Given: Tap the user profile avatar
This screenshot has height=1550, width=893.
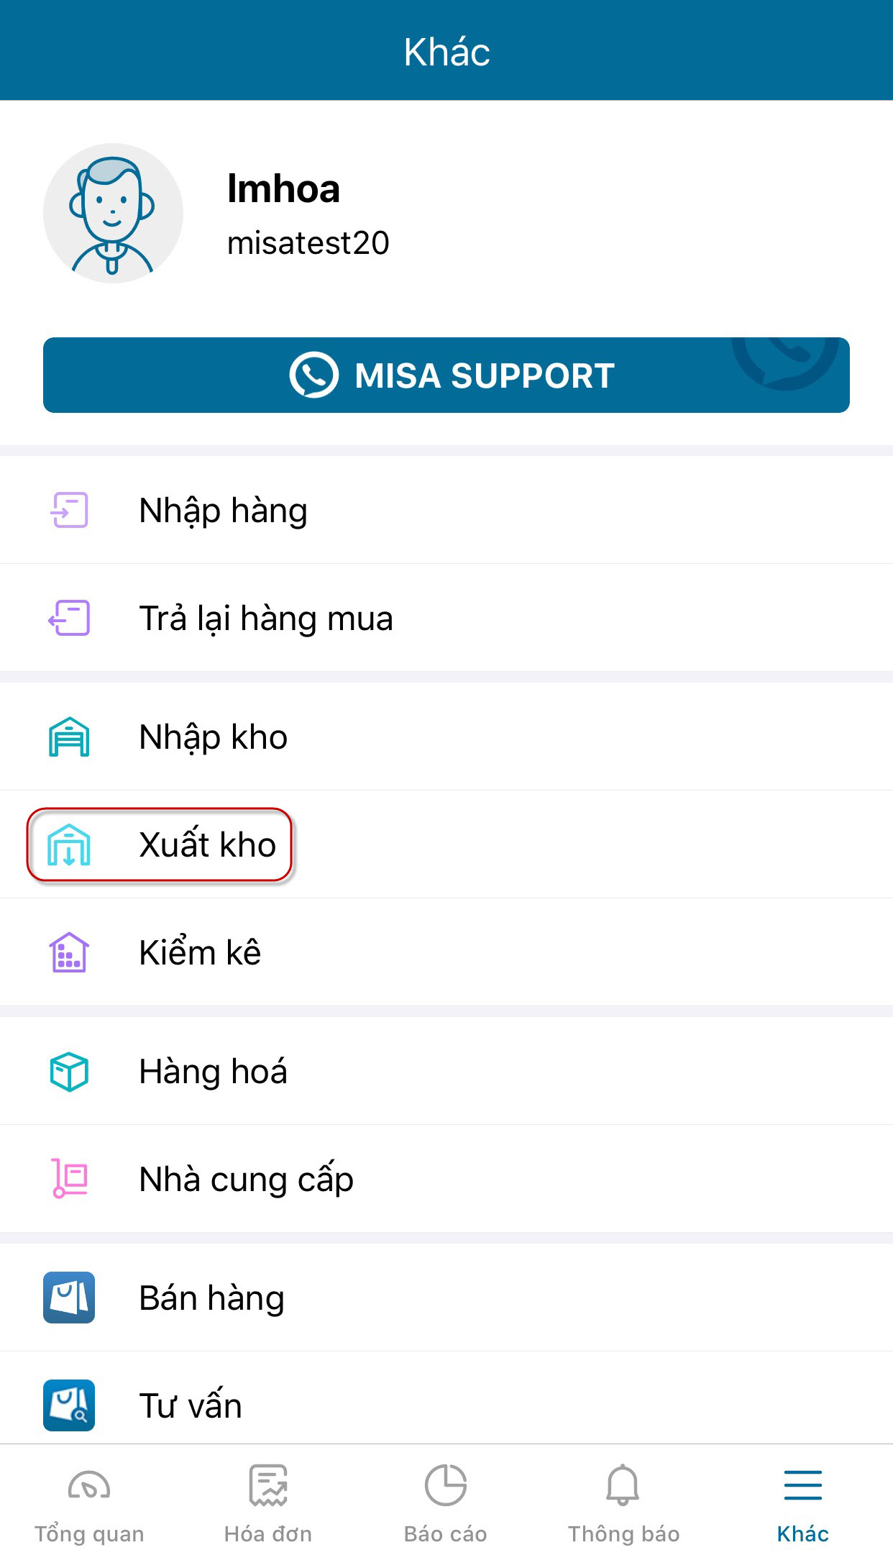Looking at the screenshot, I should 113,213.
